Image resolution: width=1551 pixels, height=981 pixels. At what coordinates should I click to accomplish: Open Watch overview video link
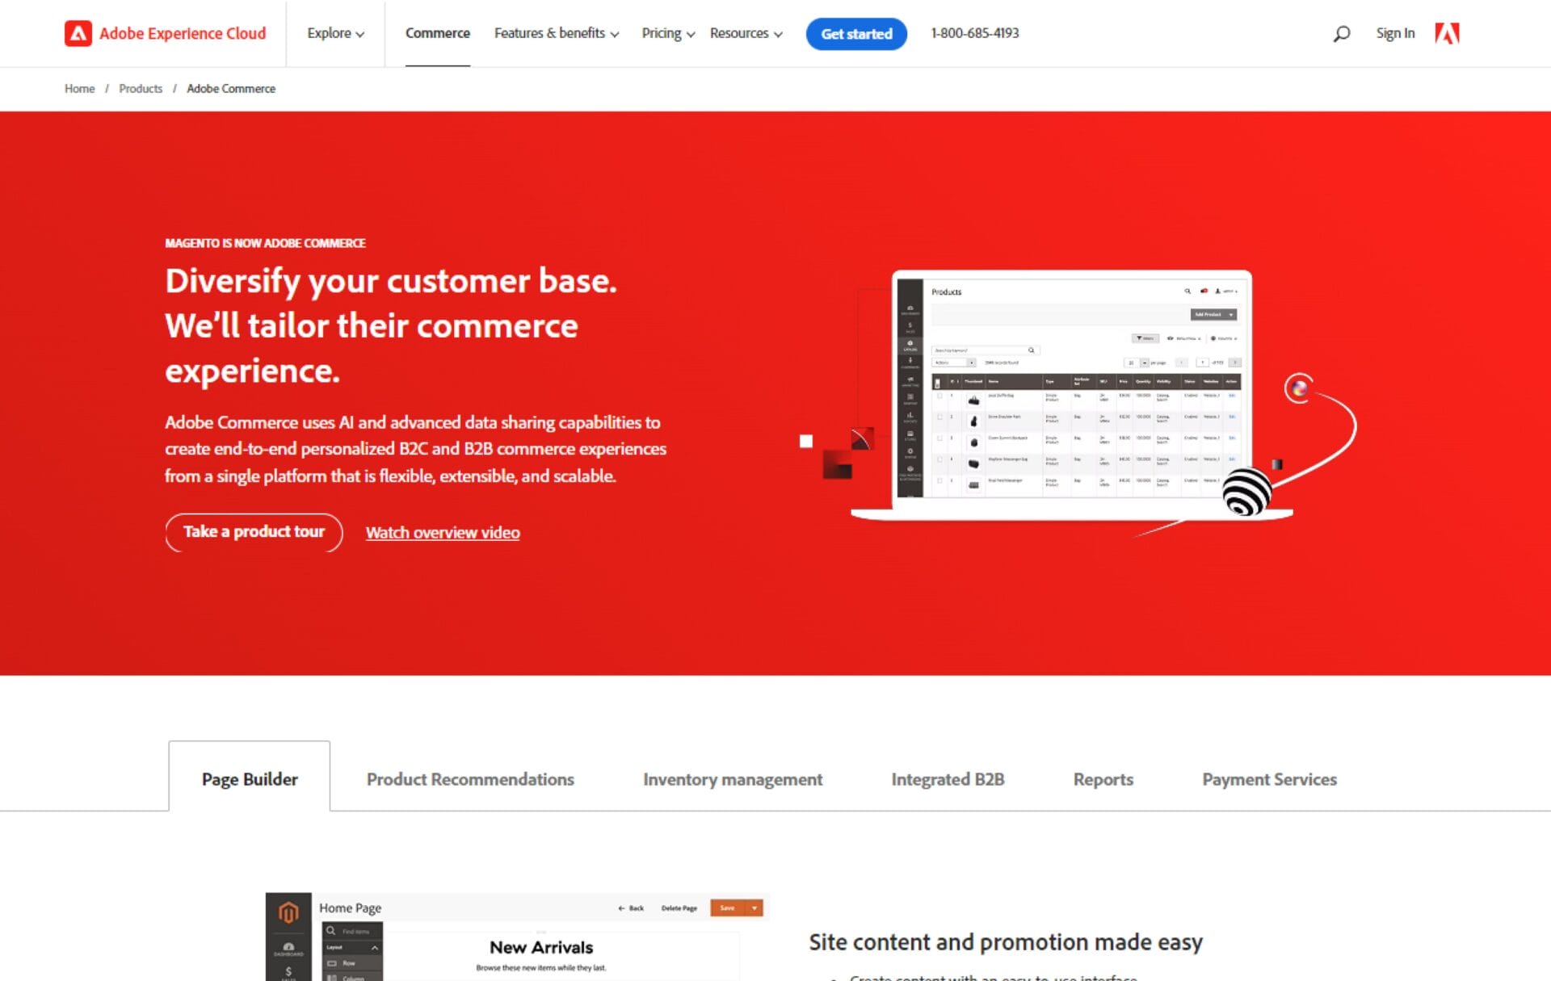(443, 533)
